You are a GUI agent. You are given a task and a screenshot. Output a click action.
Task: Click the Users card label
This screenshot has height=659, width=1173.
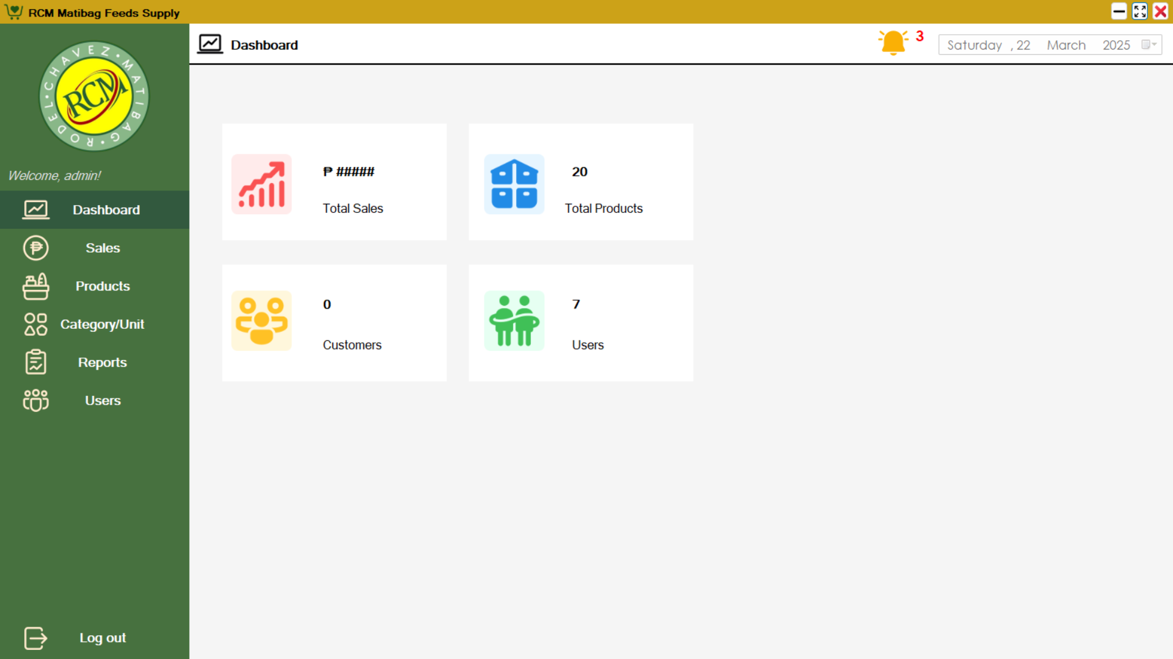[588, 345]
